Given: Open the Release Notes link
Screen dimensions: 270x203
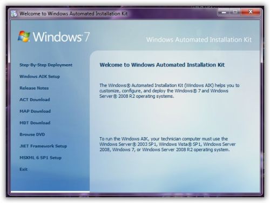Looking at the screenshot, I should tap(34, 88).
